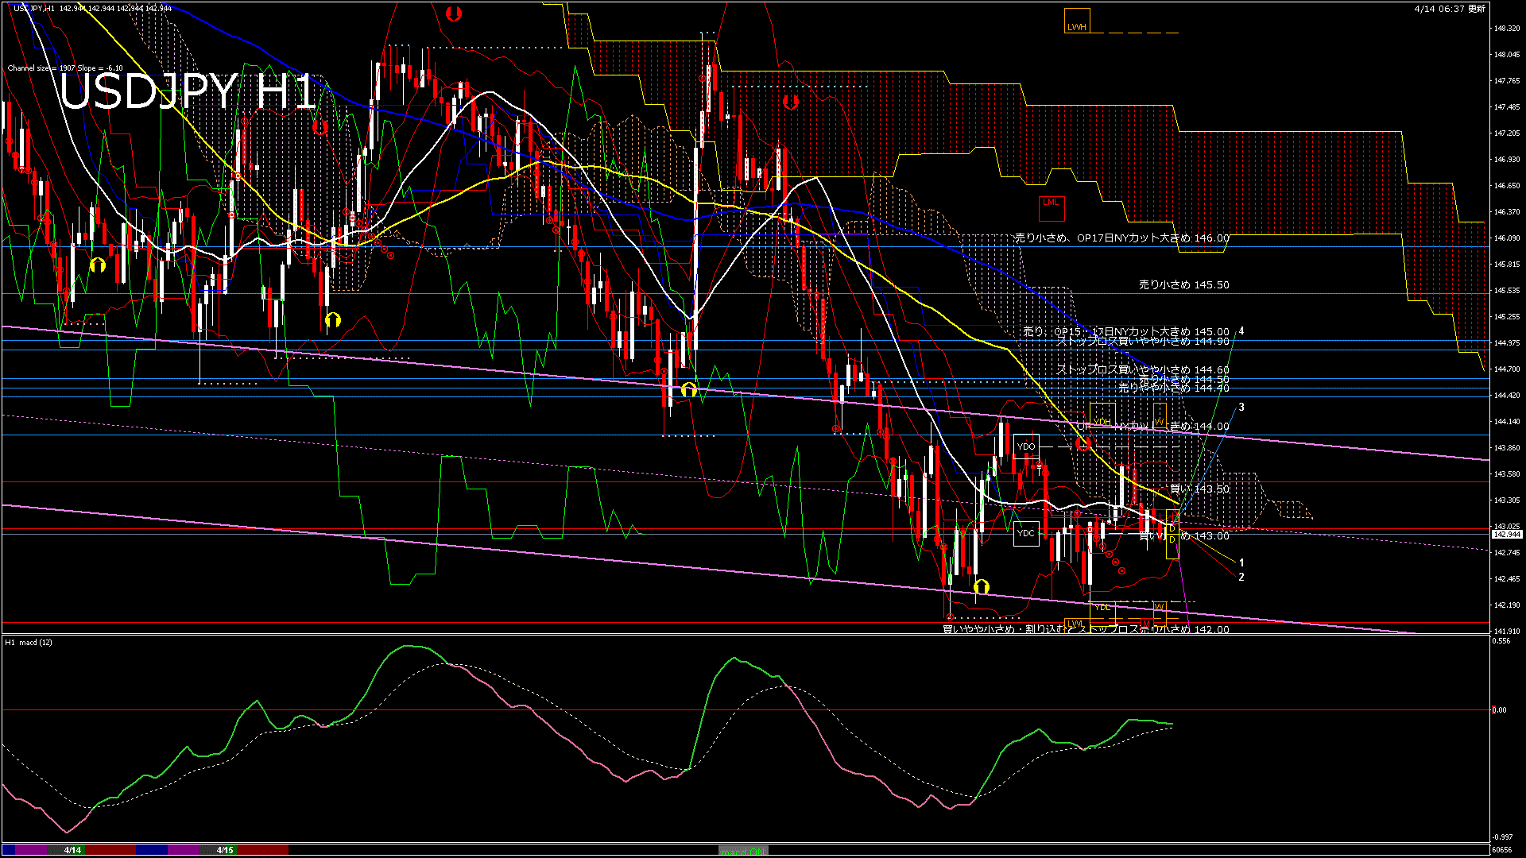The width and height of the screenshot is (1526, 858).
Task: Click yellow up-arrow signal near channel bottom
Action: 982,587
